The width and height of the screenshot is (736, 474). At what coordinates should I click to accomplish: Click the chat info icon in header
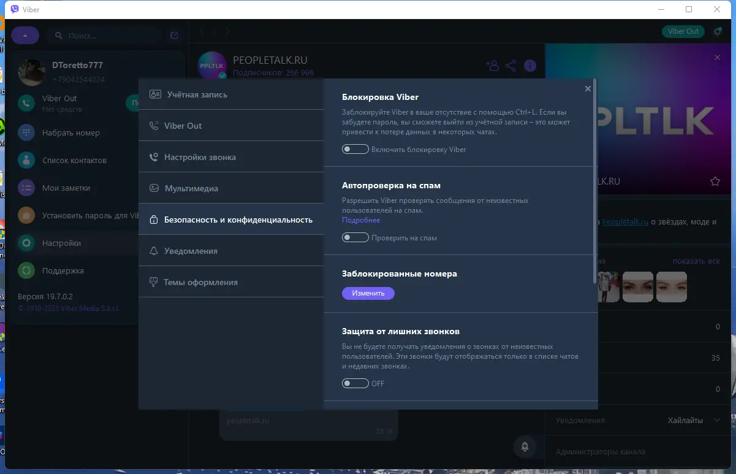(x=530, y=66)
